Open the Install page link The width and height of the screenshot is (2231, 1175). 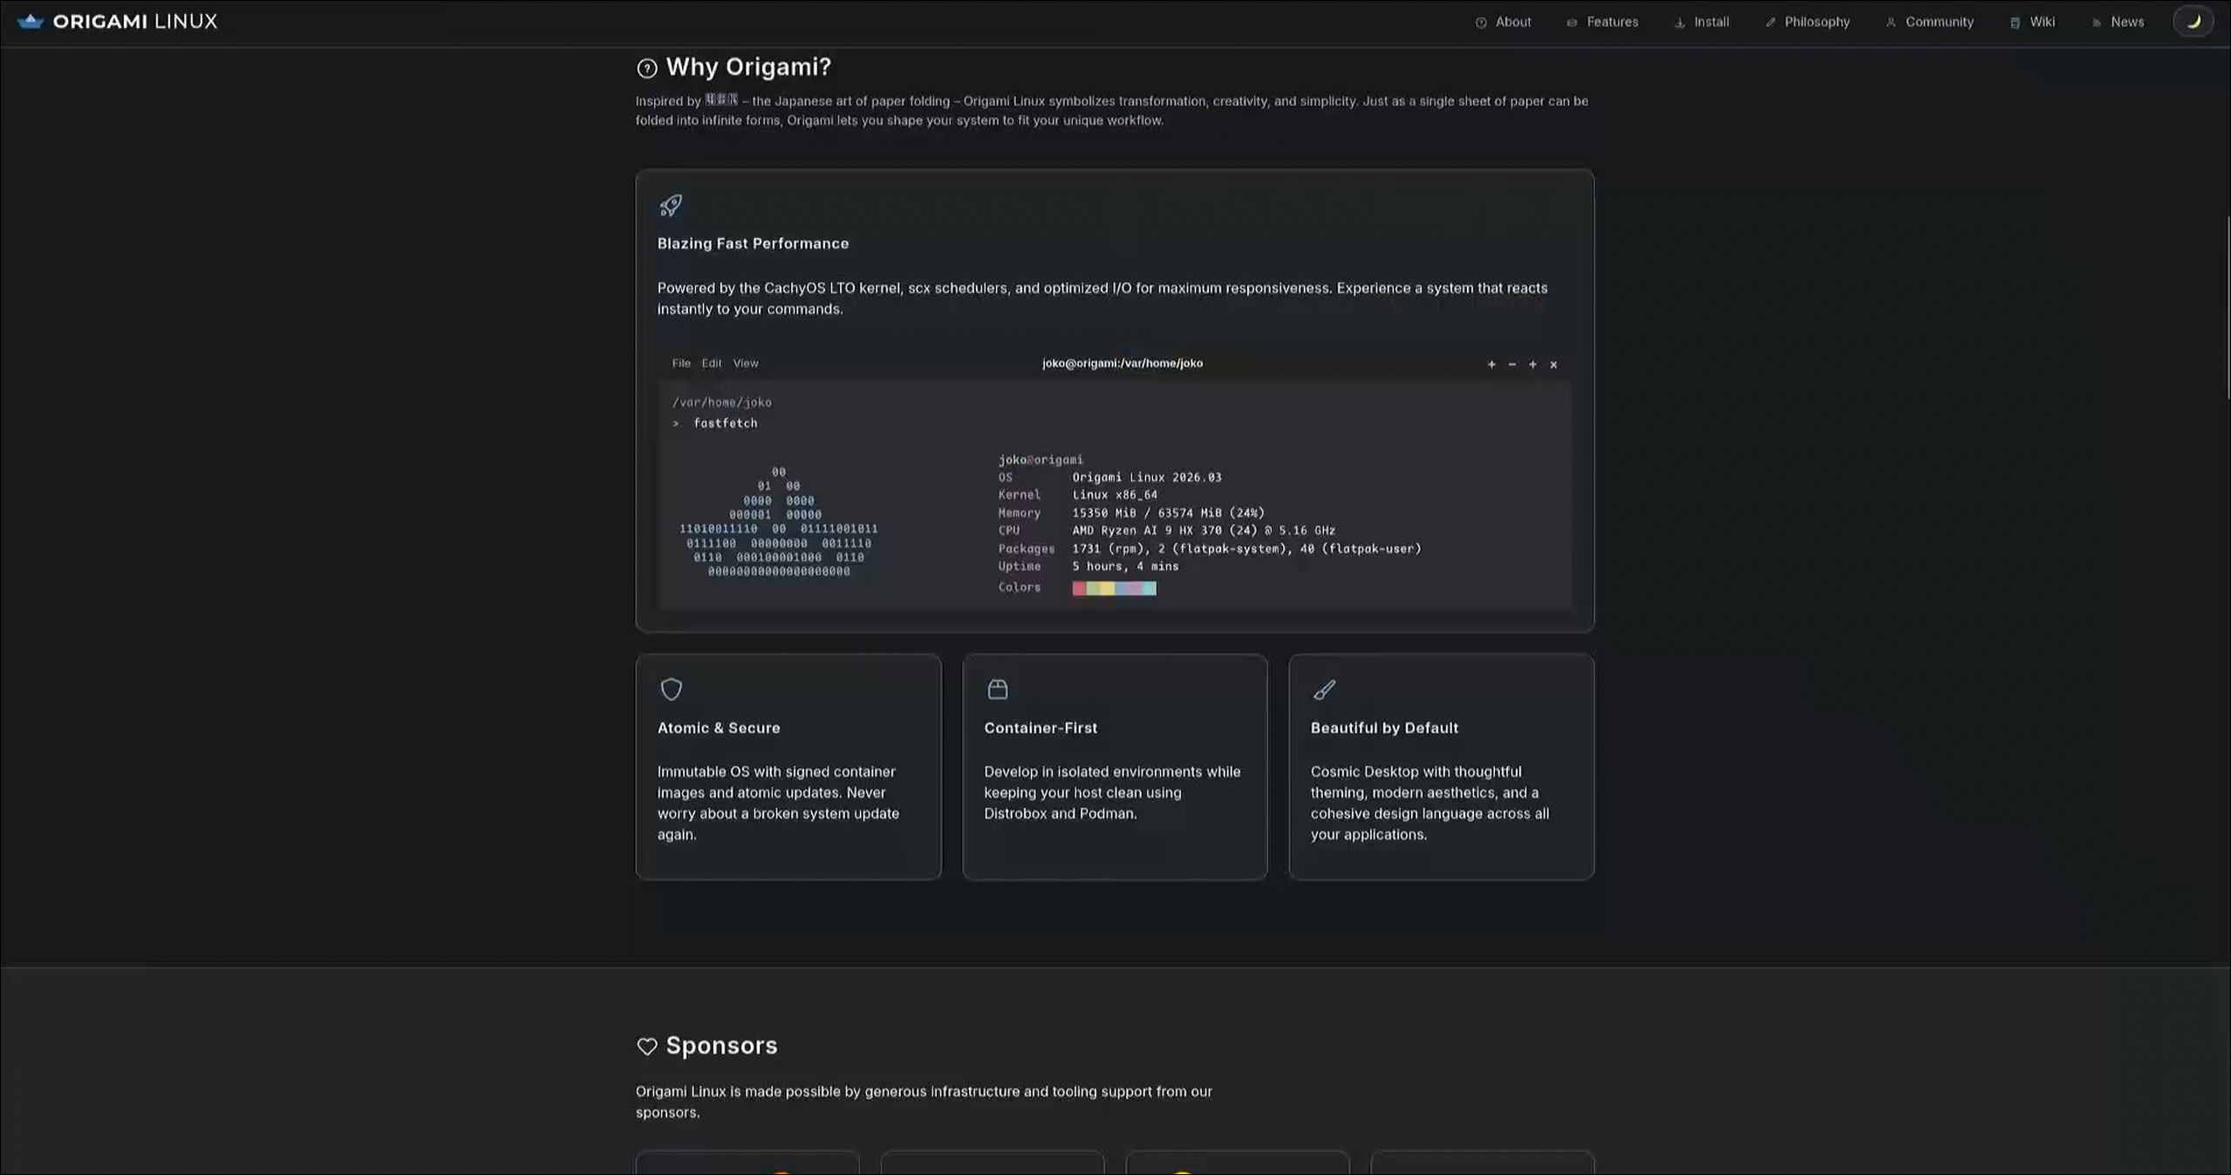pyautogui.click(x=1702, y=22)
